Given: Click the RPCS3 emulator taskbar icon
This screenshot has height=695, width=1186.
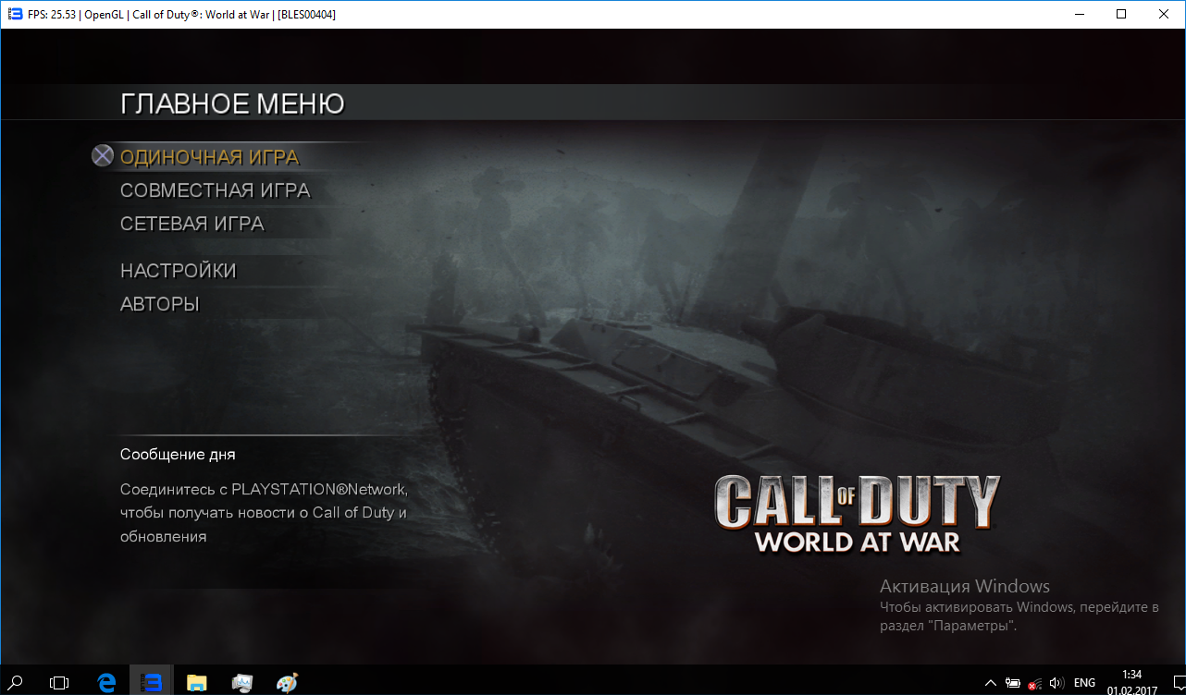Looking at the screenshot, I should pos(152,682).
